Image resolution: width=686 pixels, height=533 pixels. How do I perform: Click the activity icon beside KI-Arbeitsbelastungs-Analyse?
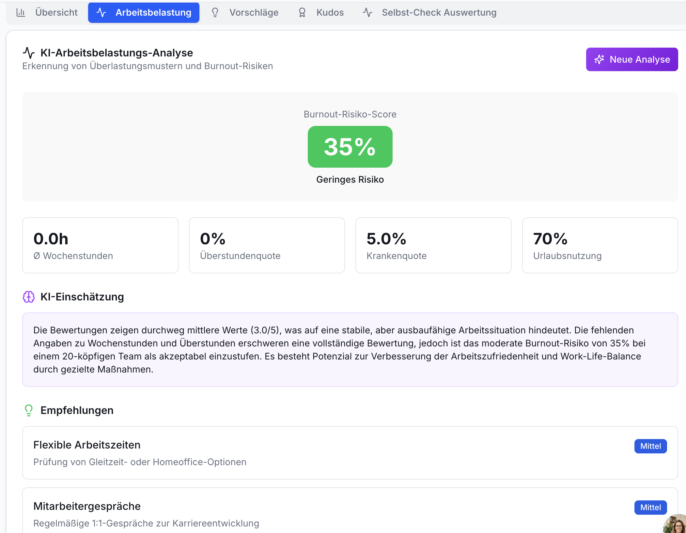pos(29,53)
